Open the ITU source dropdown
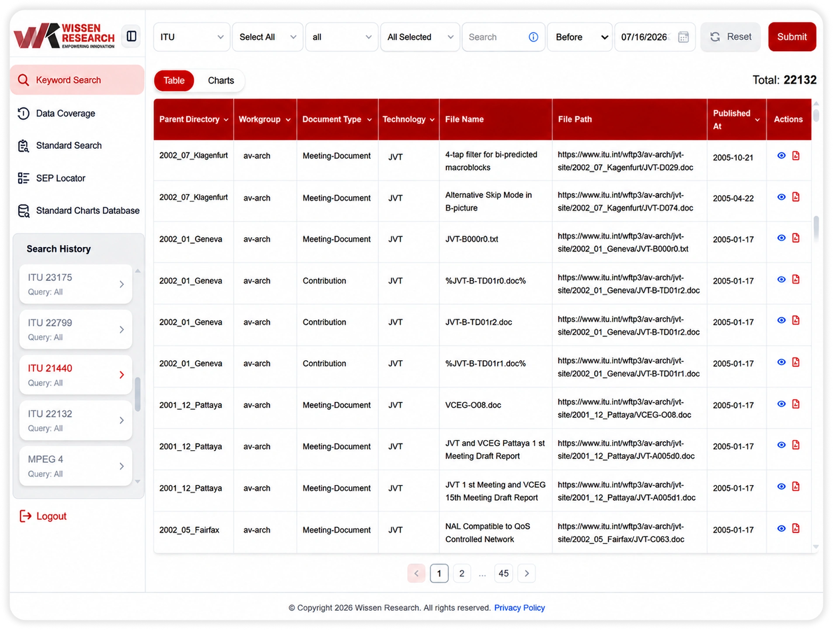The image size is (833, 630). point(192,37)
